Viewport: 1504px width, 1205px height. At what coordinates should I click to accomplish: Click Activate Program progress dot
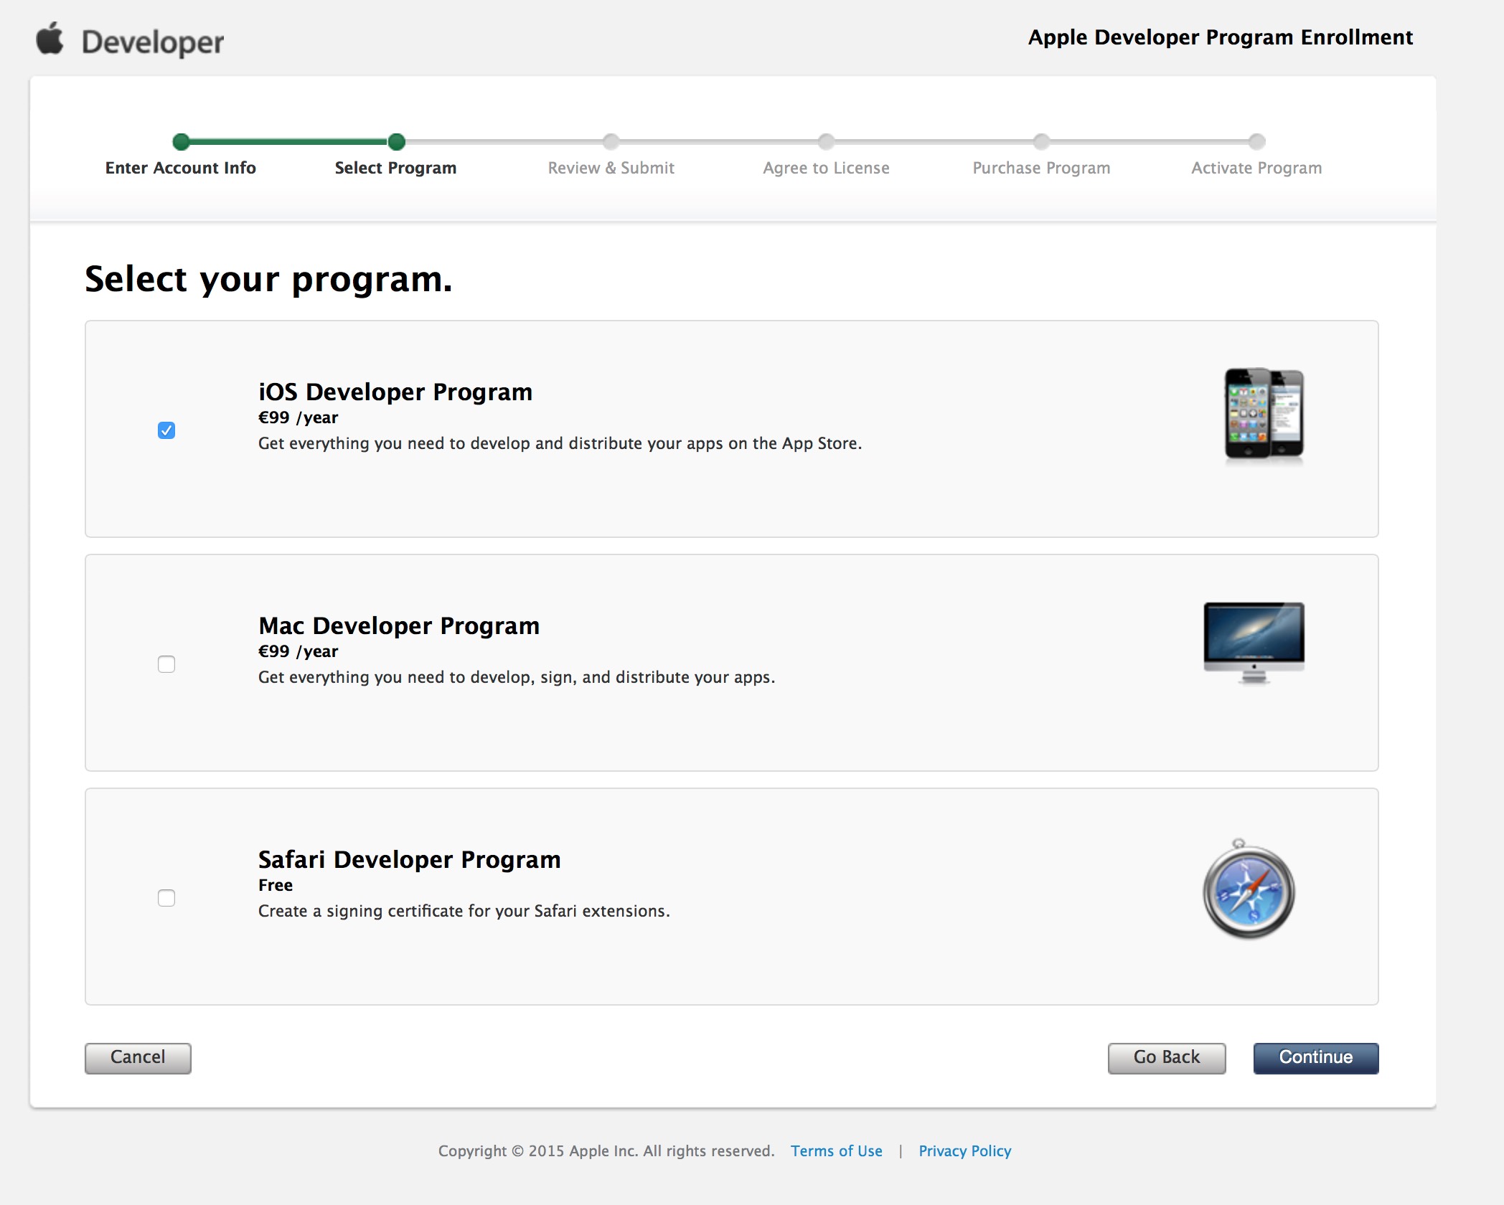coord(1257,141)
